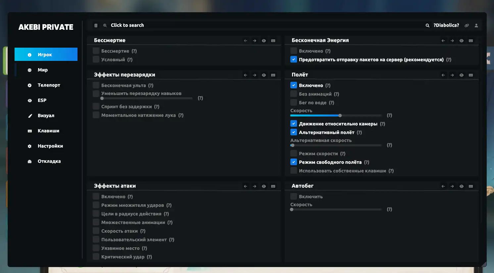Click the ?Diabolica? label in top bar
The height and width of the screenshot is (273, 494).
click(x=446, y=25)
